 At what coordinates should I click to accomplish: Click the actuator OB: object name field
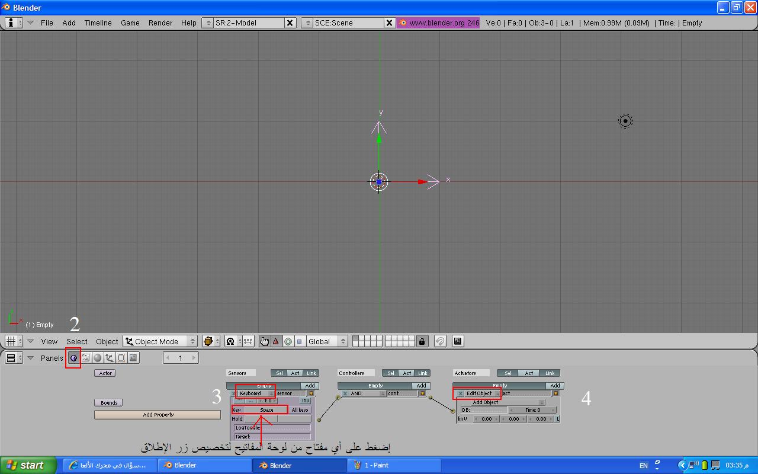pos(484,410)
